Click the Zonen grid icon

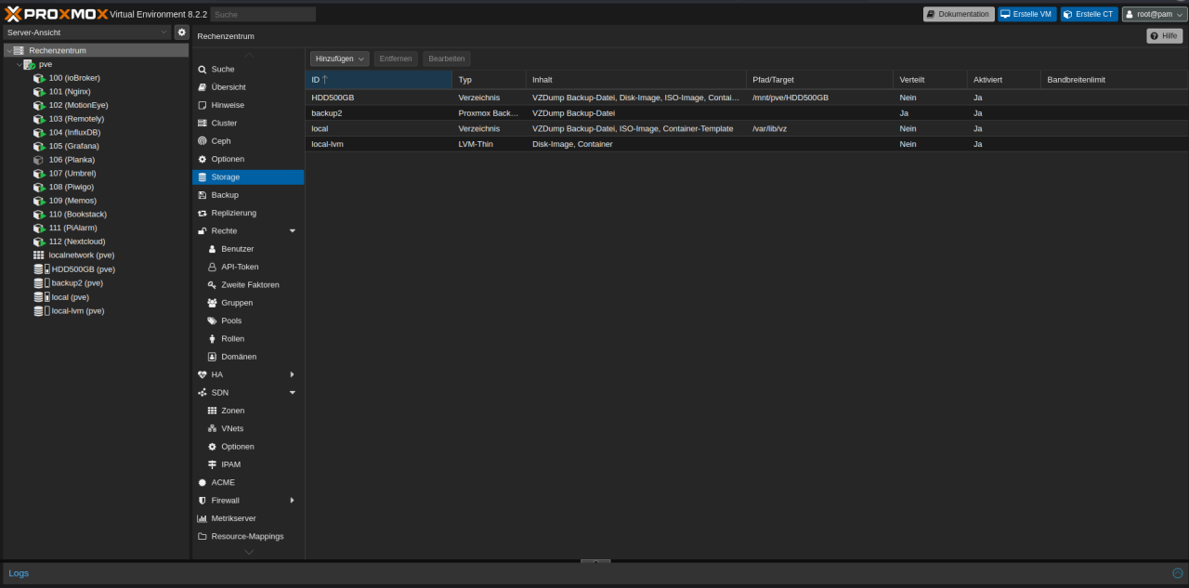213,411
